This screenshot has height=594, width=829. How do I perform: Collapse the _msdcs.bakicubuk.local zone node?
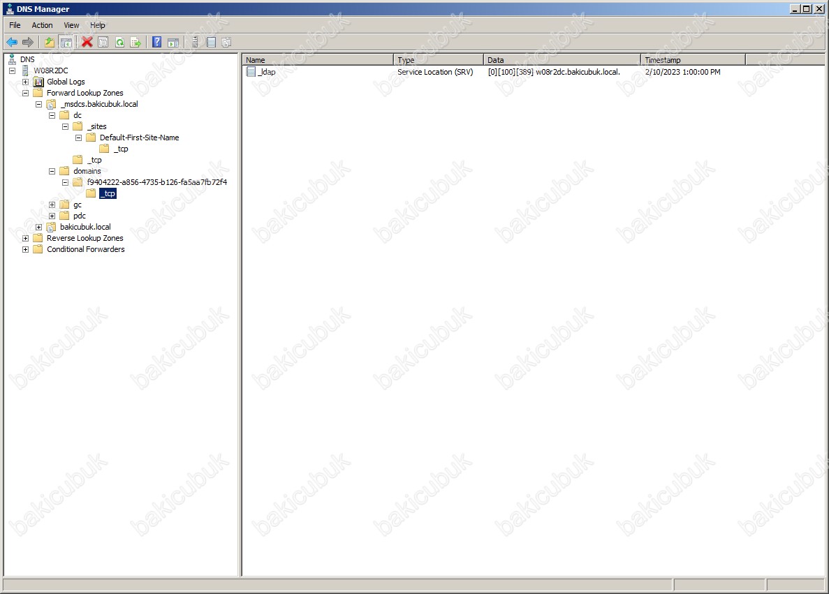coord(38,105)
